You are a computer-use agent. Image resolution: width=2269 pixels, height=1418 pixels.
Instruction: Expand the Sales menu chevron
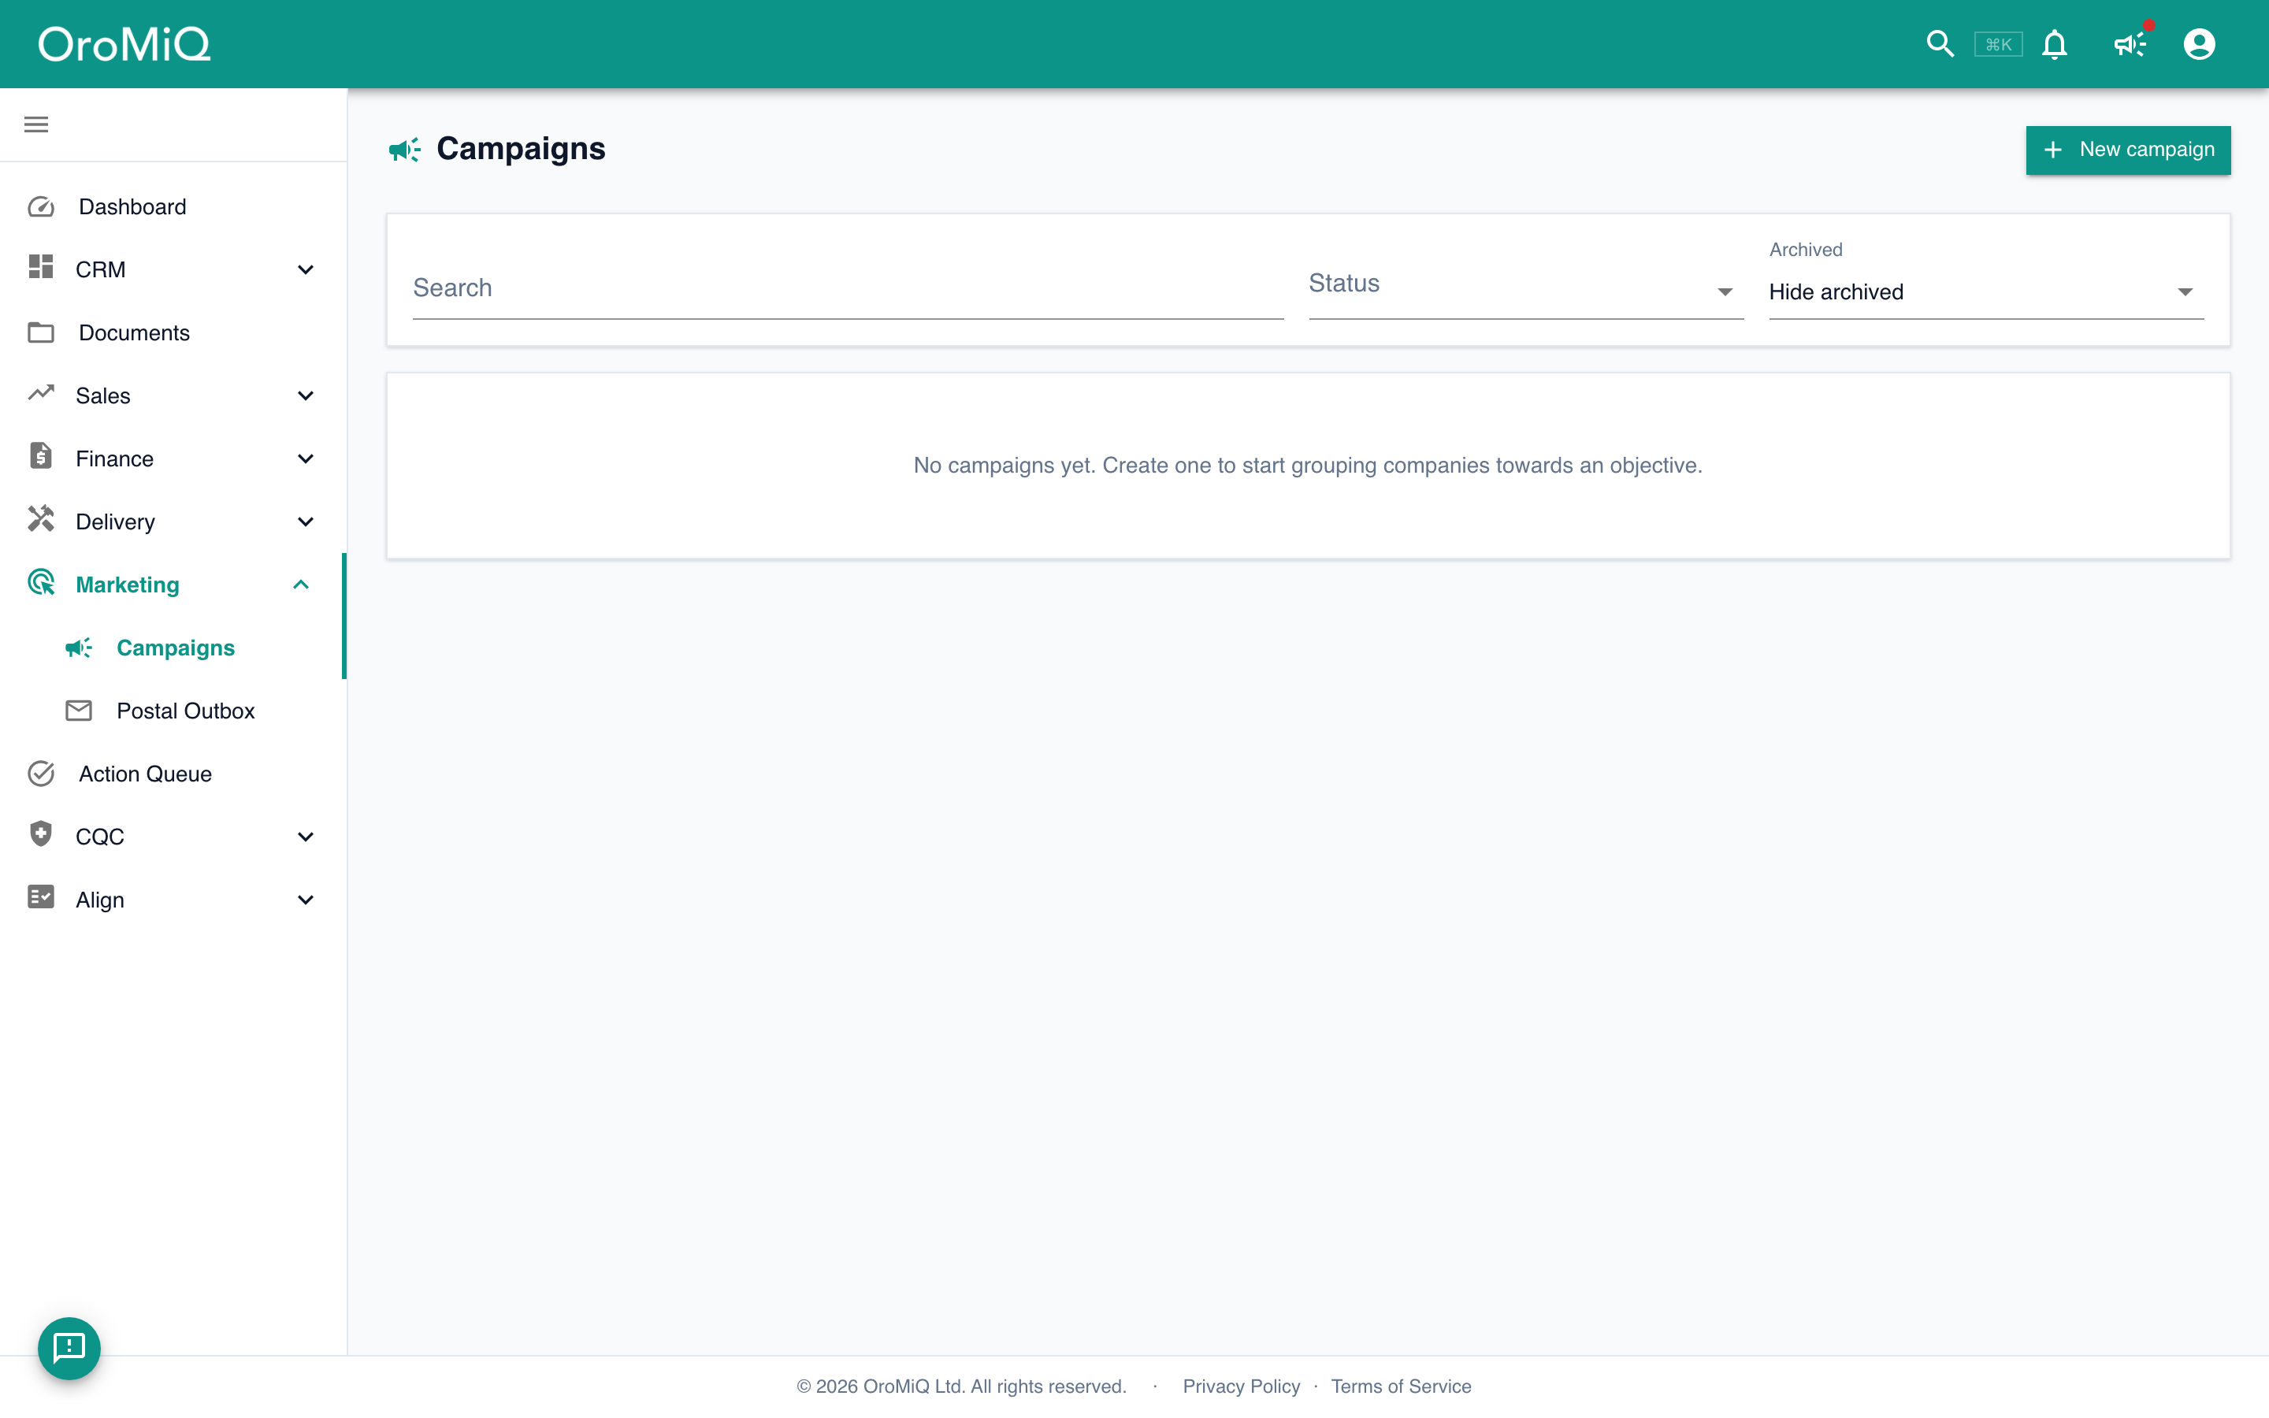(306, 395)
